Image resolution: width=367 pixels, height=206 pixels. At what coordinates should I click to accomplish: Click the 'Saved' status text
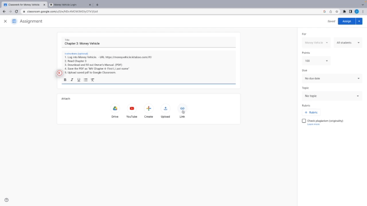tap(331, 21)
